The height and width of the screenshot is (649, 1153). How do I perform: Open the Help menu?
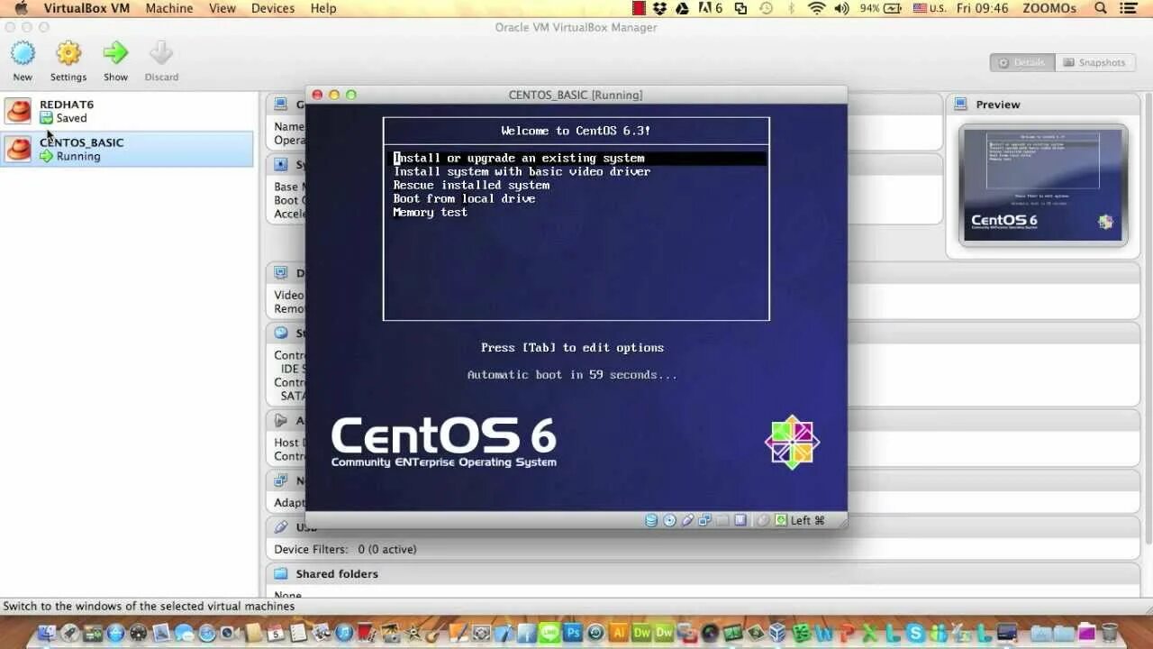323,8
